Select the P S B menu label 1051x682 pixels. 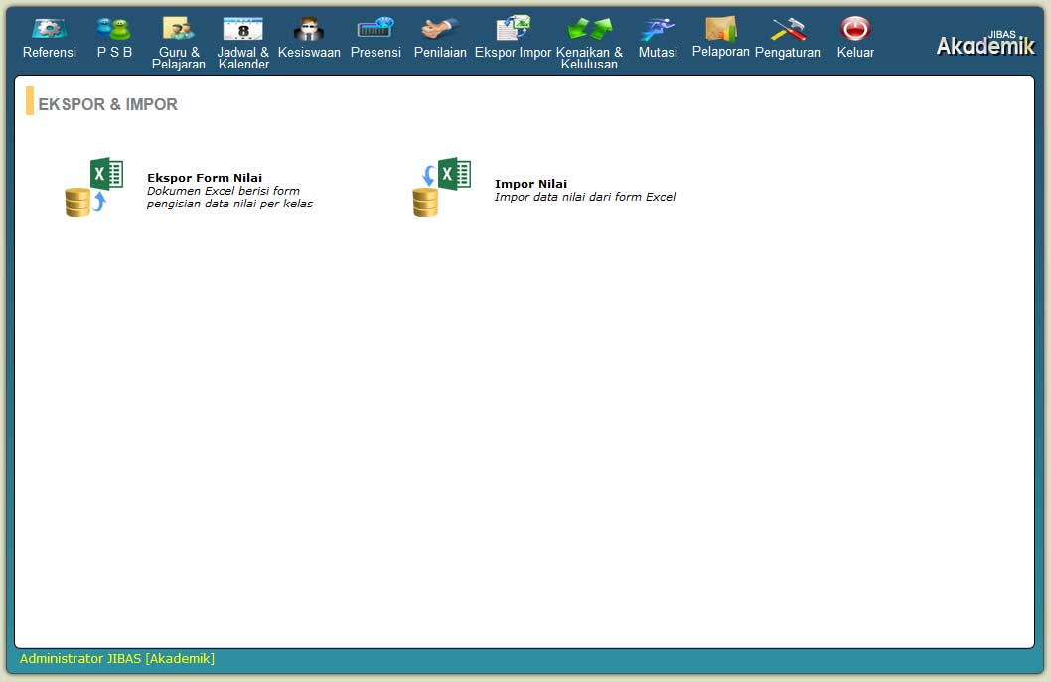click(114, 52)
